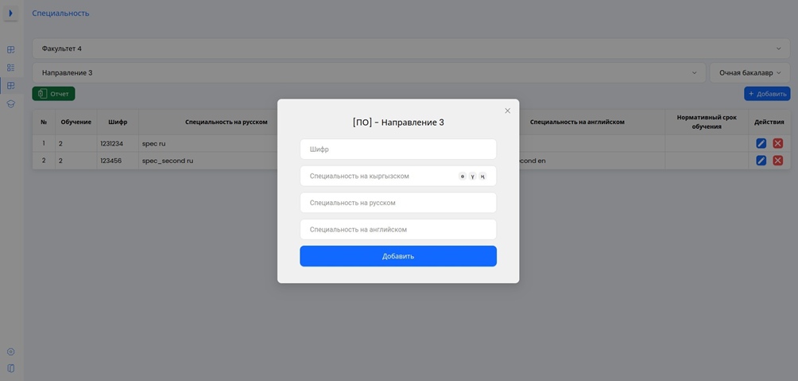The width and height of the screenshot is (798, 381).
Task: Focus the Шифр input field
Action: point(398,150)
